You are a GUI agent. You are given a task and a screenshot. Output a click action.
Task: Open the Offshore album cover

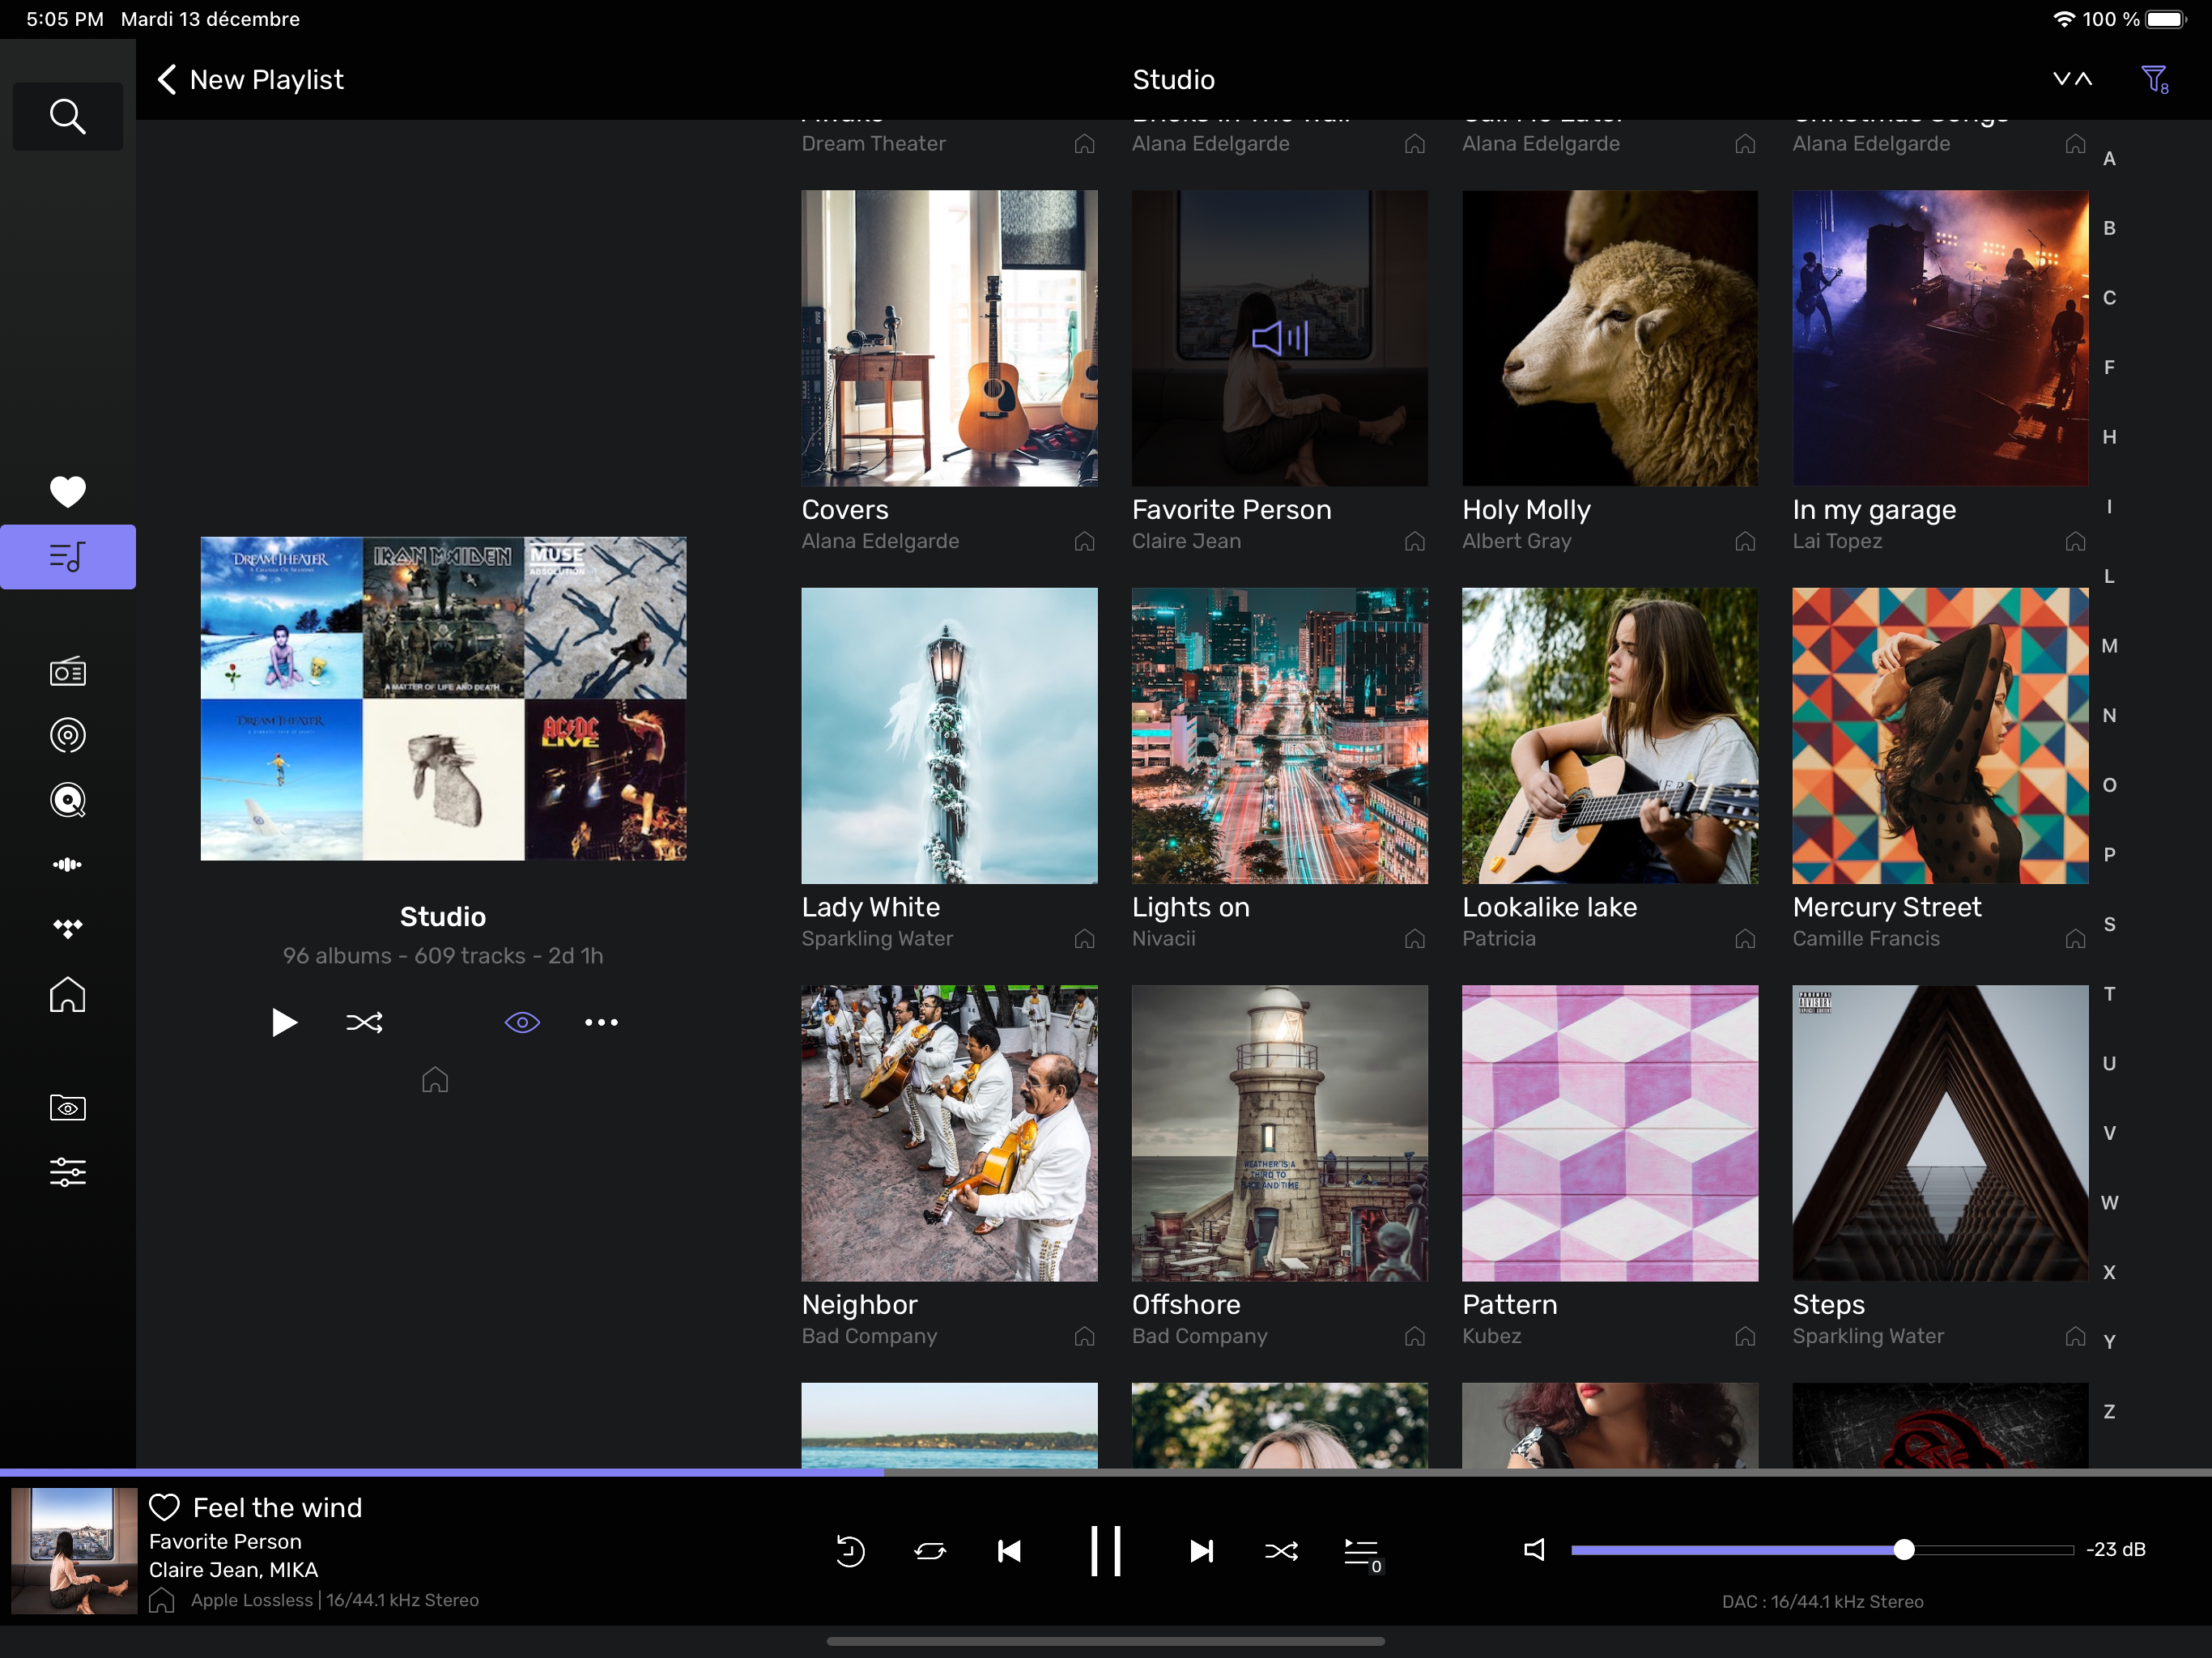(1279, 1133)
